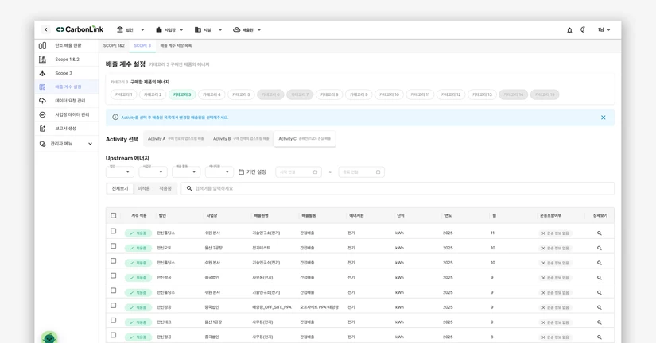Open the 시설 dropdown in top navigation
656x343 pixels.
pos(208,29)
